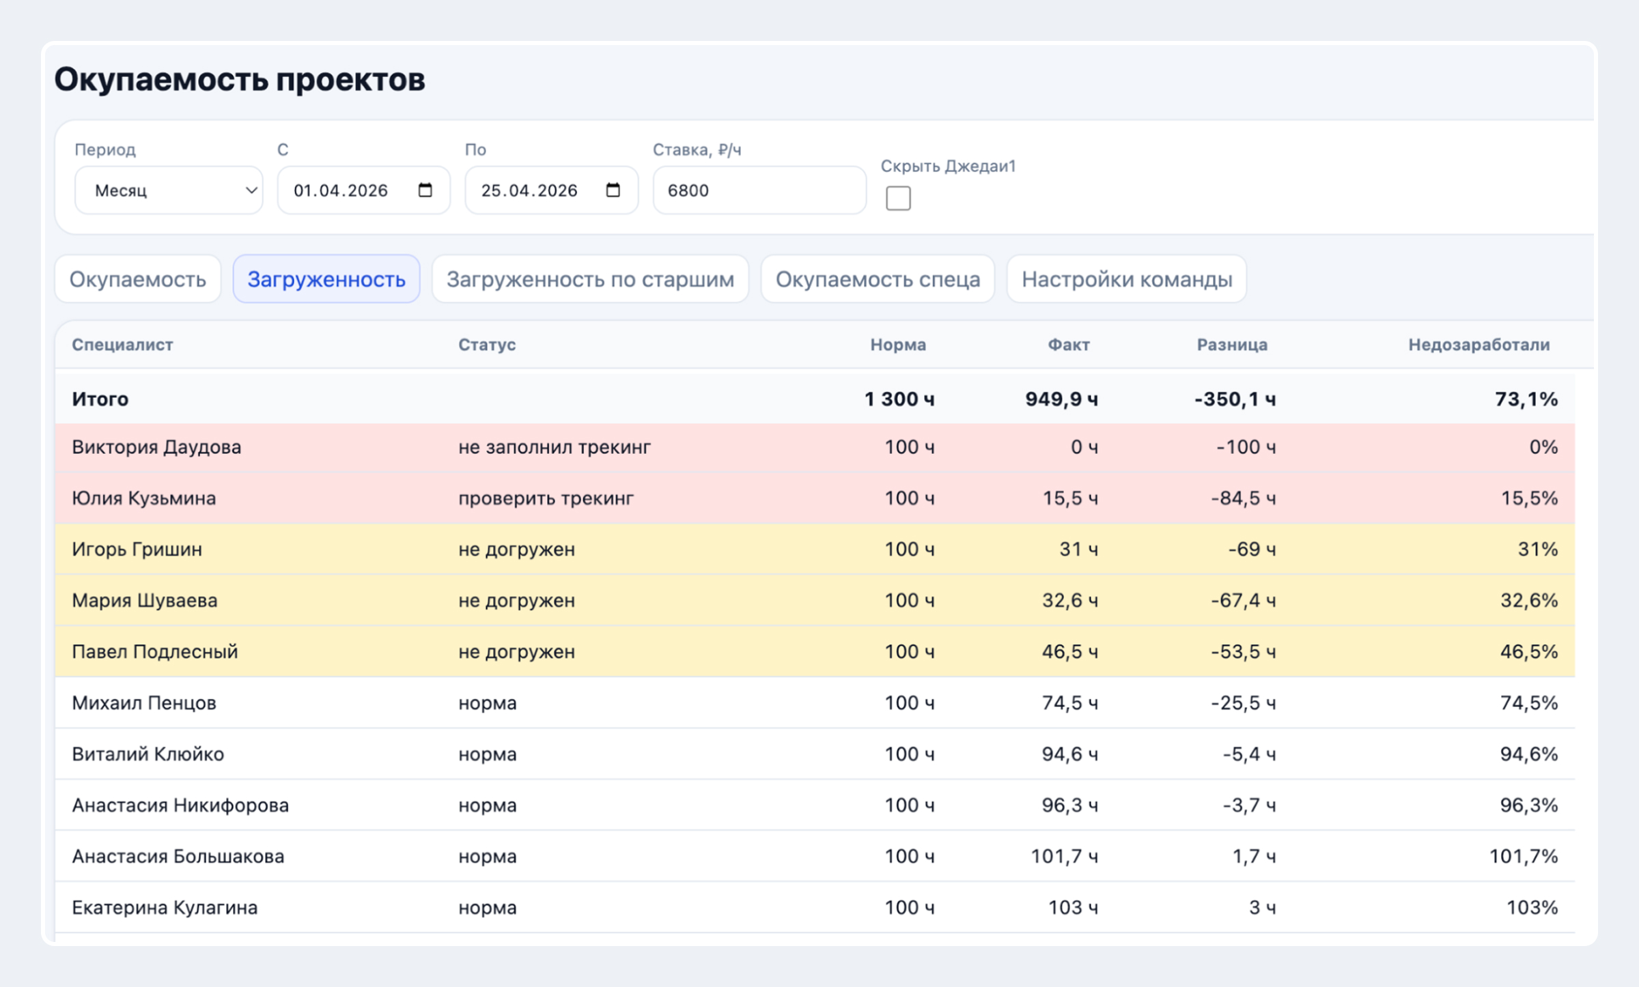Toggle the Скрыть Джедаи1 checkbox
Image resolution: width=1639 pixels, height=987 pixels.
(898, 198)
